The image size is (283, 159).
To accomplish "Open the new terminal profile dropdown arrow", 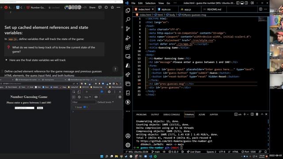I will pyautogui.click(x=248, y=114).
